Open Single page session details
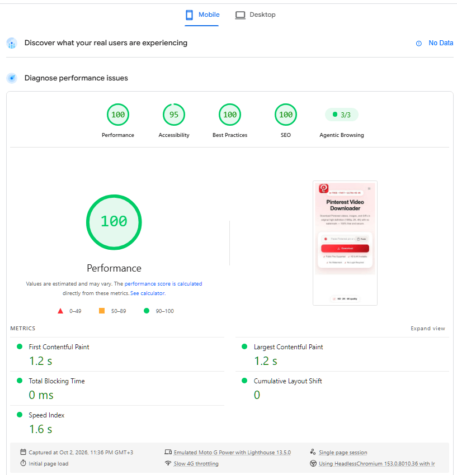This screenshot has width=457, height=475. click(x=343, y=452)
